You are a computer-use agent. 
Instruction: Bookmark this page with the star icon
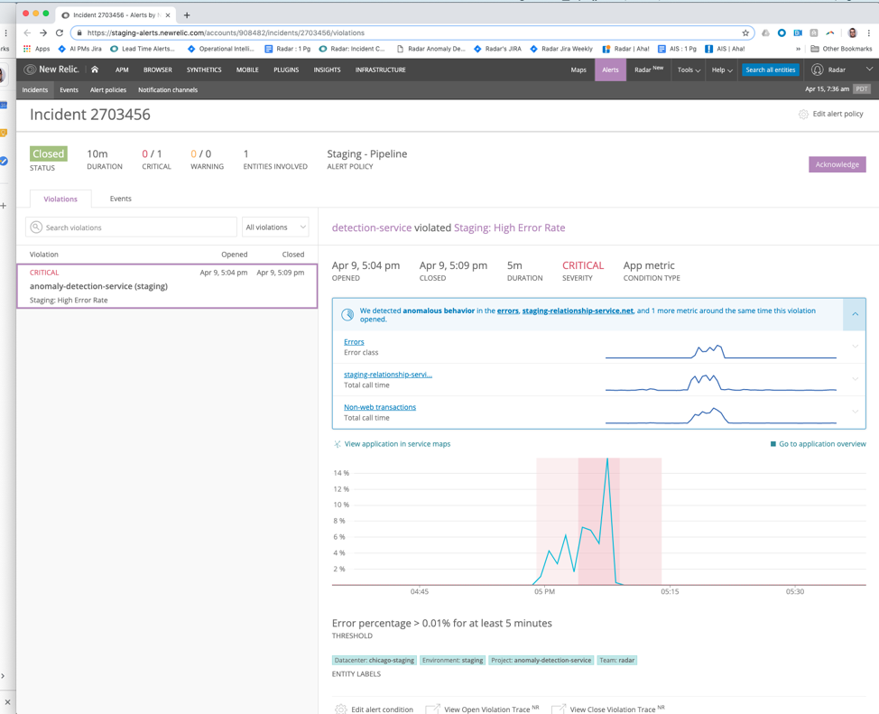(745, 33)
